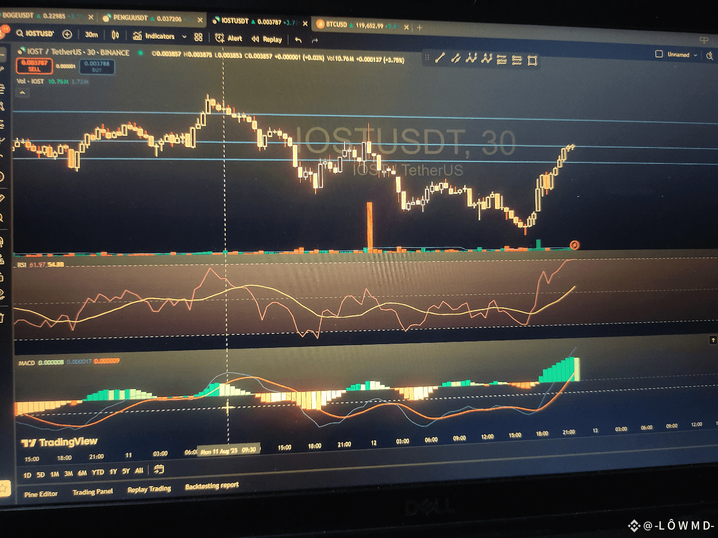The height and width of the screenshot is (538, 718).
Task: Close the BTCUSD tab
Action: click(407, 28)
